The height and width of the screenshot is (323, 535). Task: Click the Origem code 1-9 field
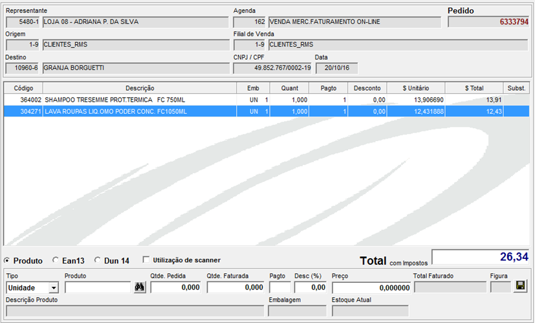tap(23, 45)
